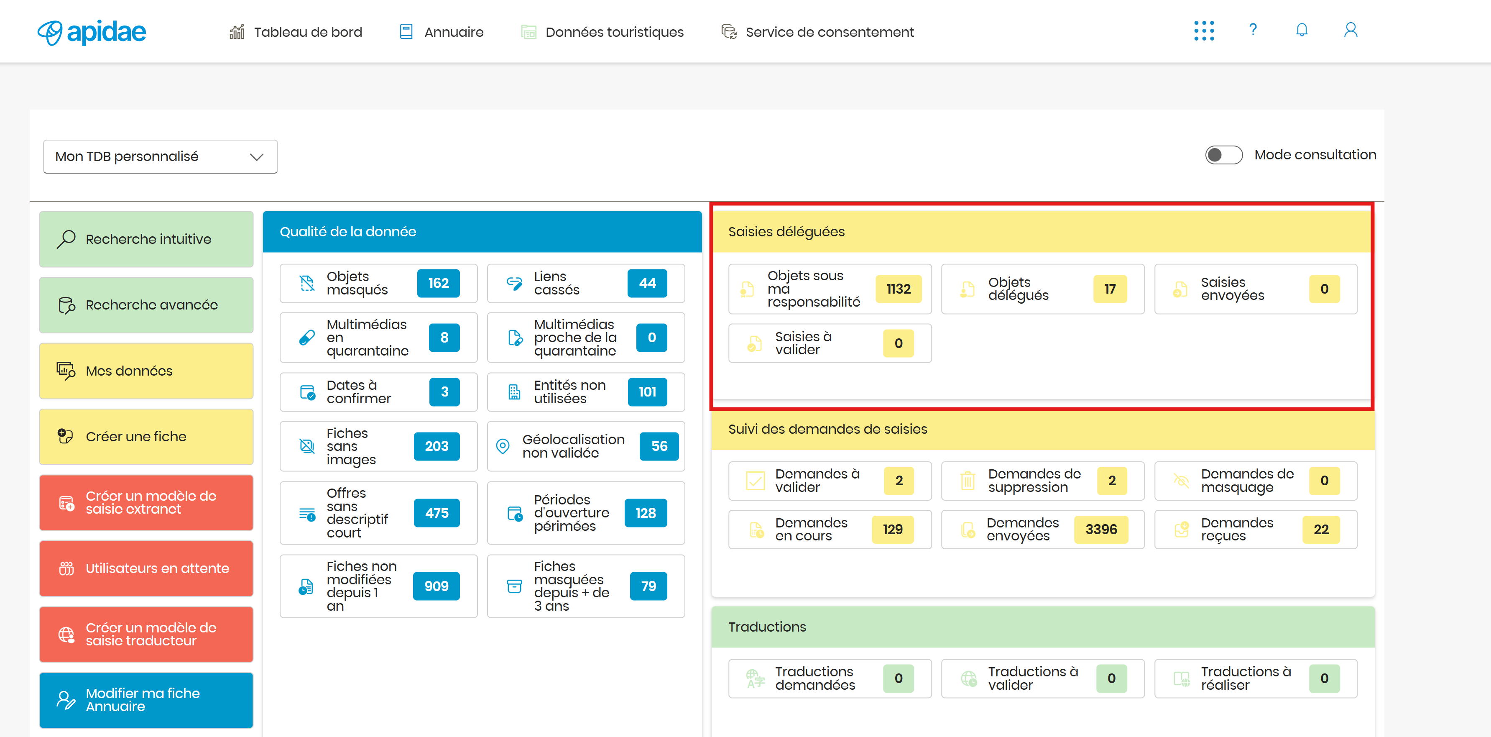Click the Demandes de masquage eye icon

click(x=1181, y=481)
